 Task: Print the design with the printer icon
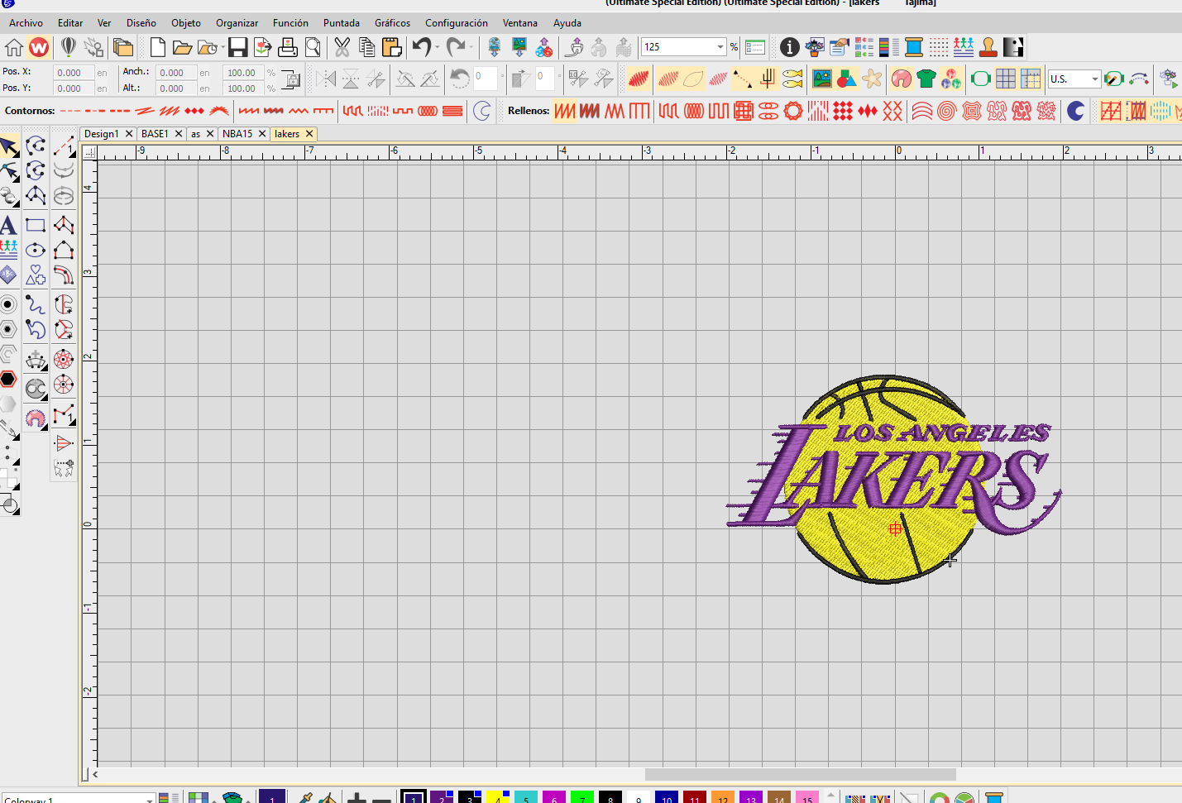pyautogui.click(x=288, y=47)
